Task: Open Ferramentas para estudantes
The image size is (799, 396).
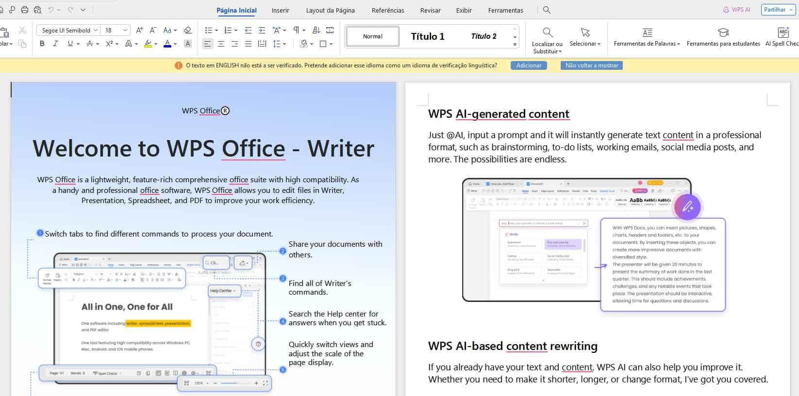Action: (x=723, y=37)
